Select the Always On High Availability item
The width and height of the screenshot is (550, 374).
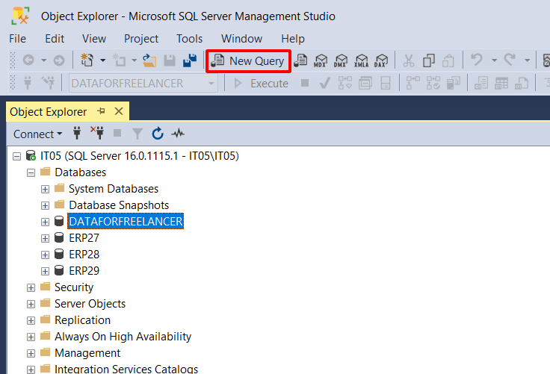click(123, 337)
